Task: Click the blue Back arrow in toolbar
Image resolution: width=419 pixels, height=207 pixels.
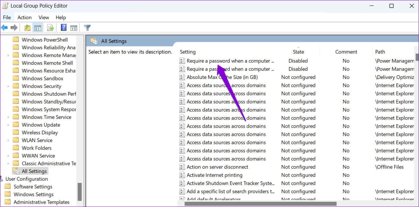Action: [x=4, y=28]
